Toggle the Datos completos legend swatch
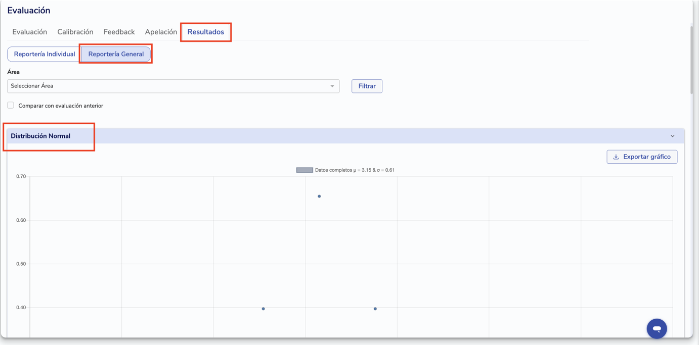This screenshot has height=345, width=699. (x=304, y=170)
